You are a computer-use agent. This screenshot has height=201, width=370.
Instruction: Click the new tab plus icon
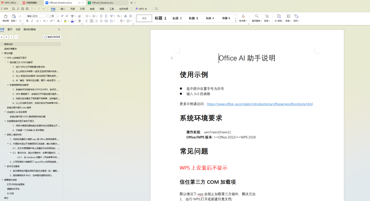132,3
